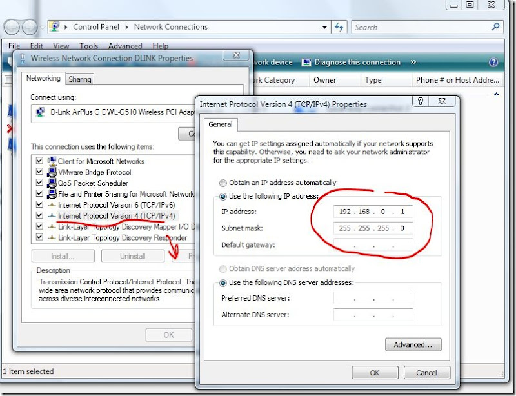Toggle Link-Layer Topology Discovery Mapper checkbox

(x=39, y=226)
